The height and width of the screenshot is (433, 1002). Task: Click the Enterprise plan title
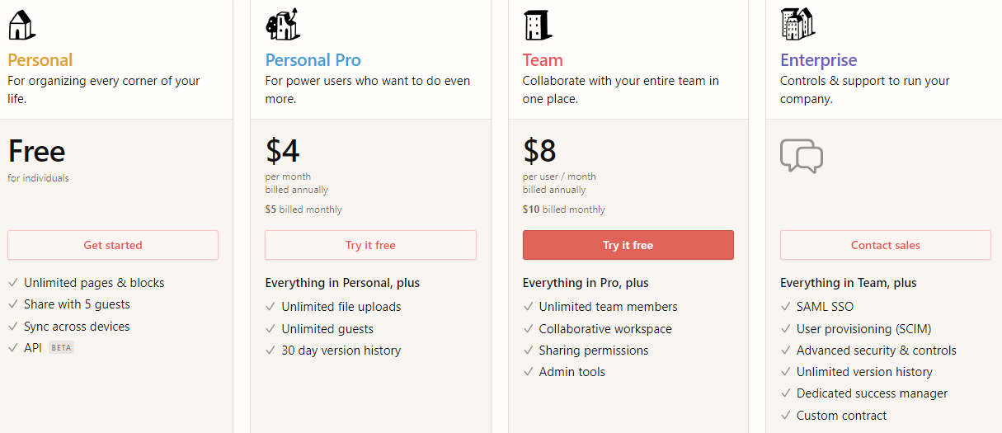coord(818,60)
